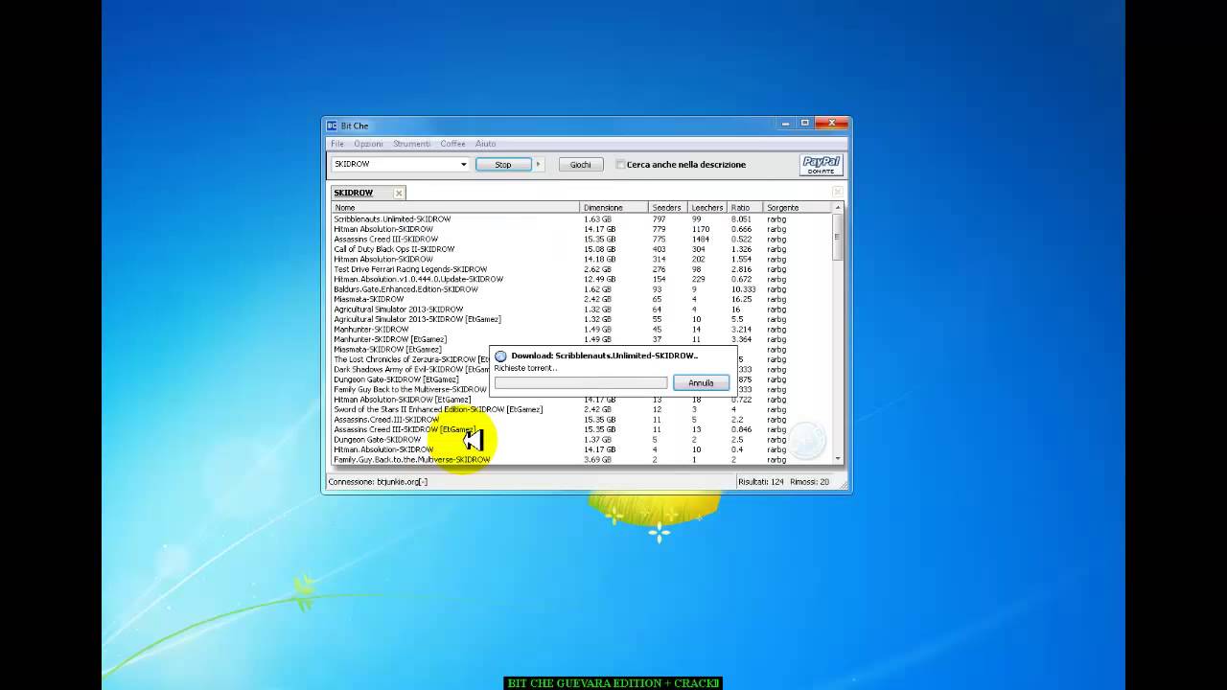Sort results by the Leechers column header

tap(708, 207)
